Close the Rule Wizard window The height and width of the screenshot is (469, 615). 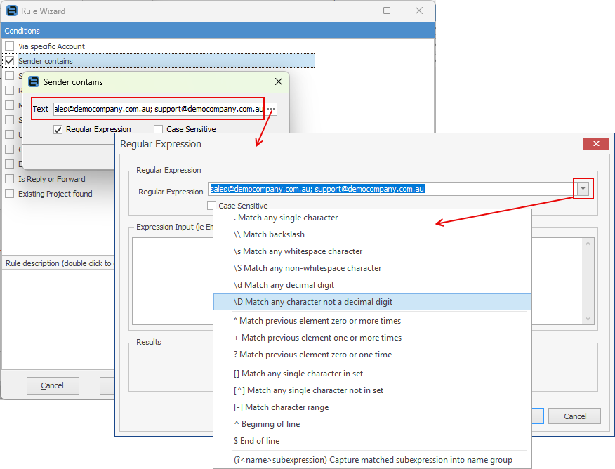coord(419,11)
